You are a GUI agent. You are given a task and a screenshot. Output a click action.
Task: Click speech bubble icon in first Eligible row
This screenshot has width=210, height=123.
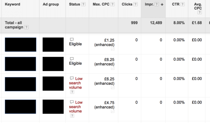point(72,39)
